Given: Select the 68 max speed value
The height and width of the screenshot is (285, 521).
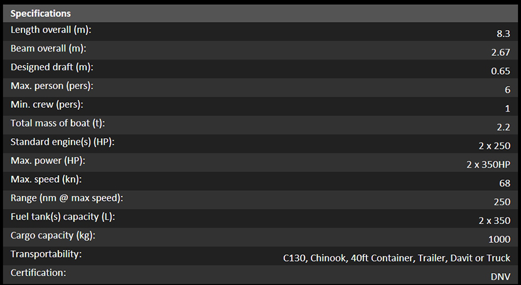Looking at the screenshot, I should pos(505,183).
